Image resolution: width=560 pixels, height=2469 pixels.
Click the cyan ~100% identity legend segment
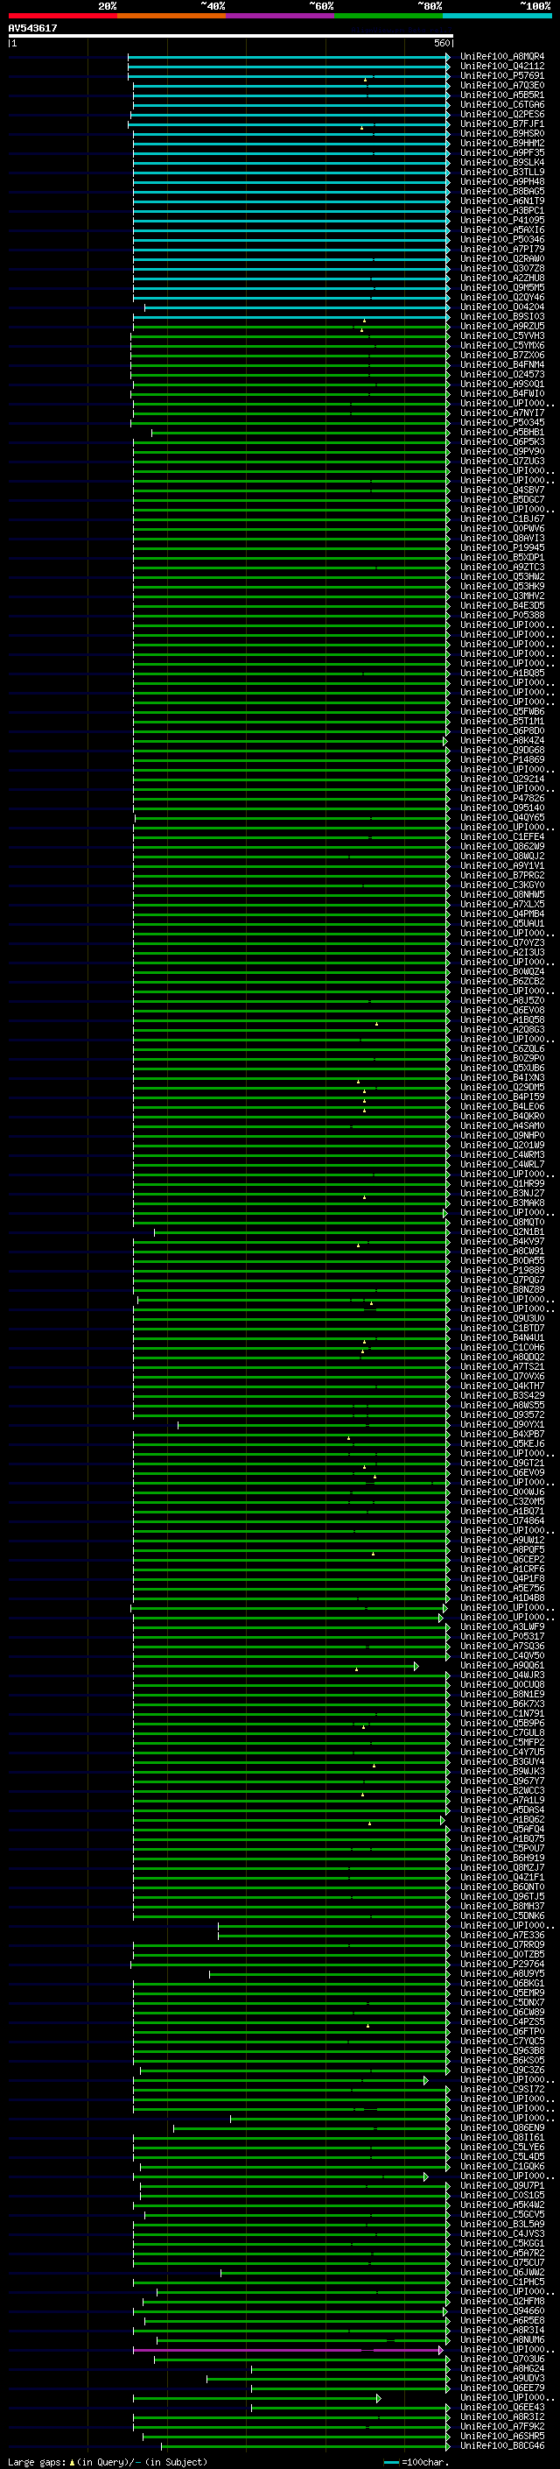point(497,16)
